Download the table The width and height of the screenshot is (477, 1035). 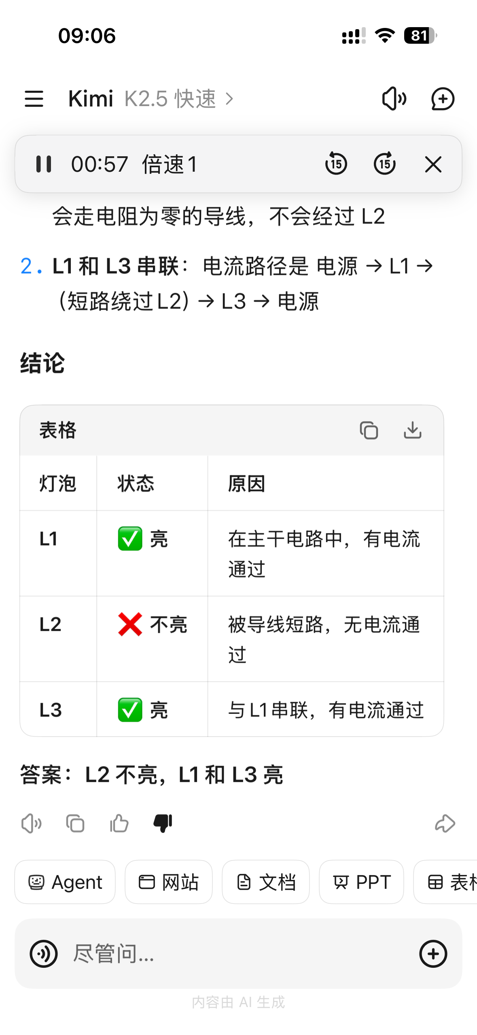(412, 430)
